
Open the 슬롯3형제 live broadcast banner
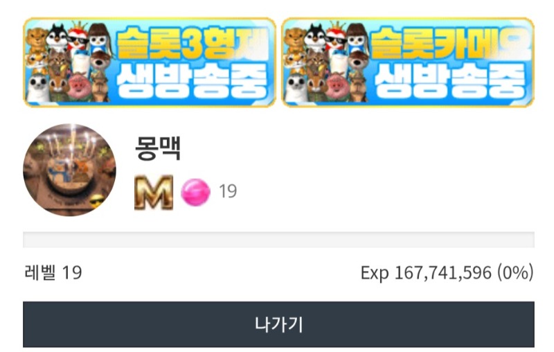150,62
